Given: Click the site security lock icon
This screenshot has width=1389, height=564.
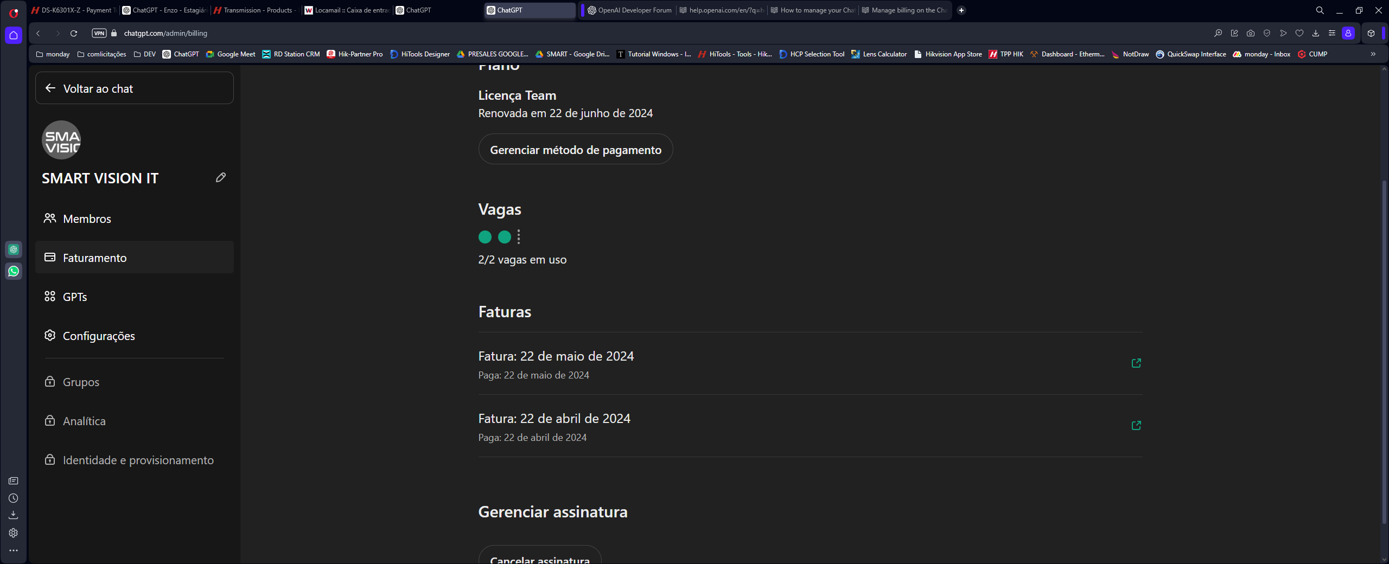Looking at the screenshot, I should (114, 33).
